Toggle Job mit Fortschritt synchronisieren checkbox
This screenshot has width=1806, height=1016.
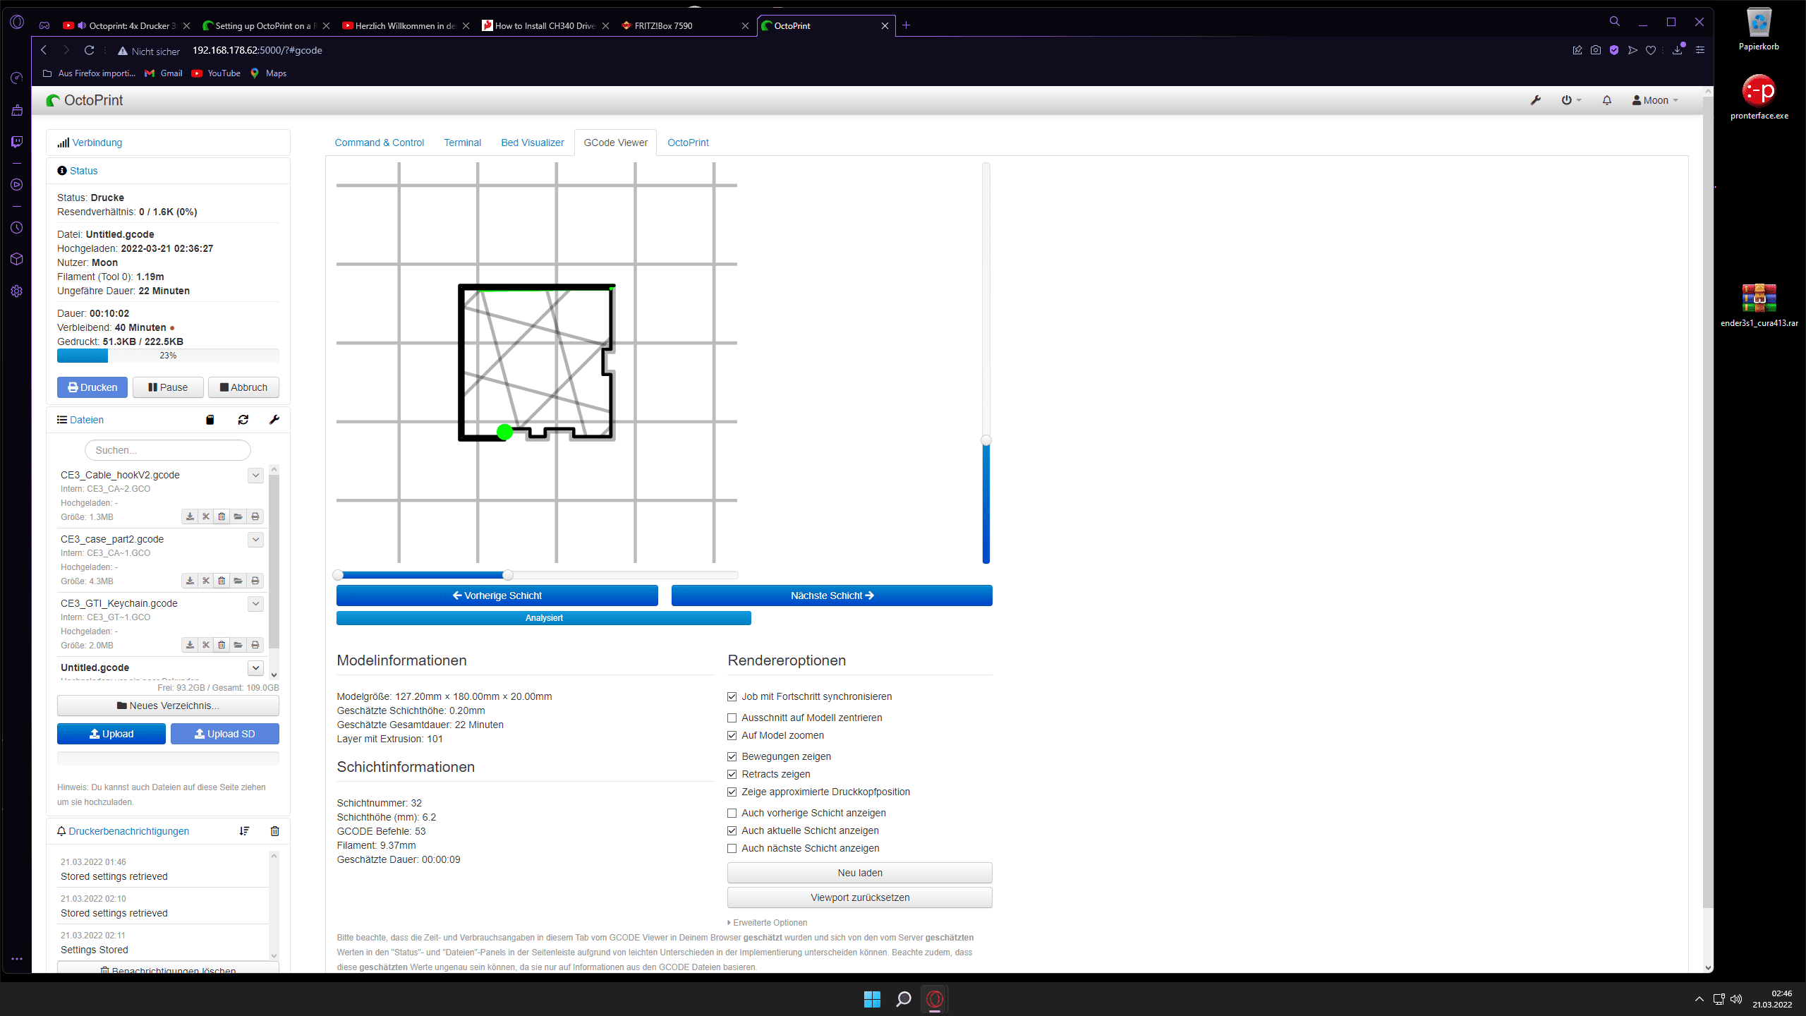[x=732, y=696]
